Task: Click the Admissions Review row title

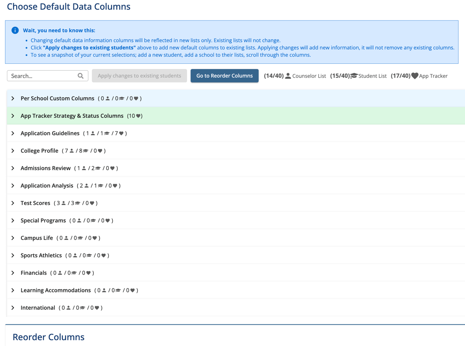Action: coord(45,168)
